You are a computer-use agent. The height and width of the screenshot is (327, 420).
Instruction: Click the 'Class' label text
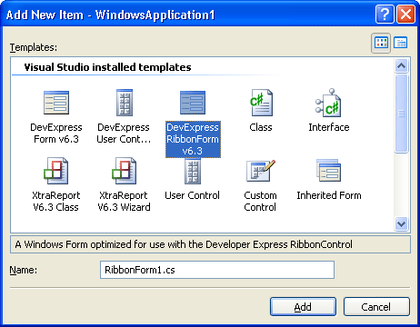(261, 127)
